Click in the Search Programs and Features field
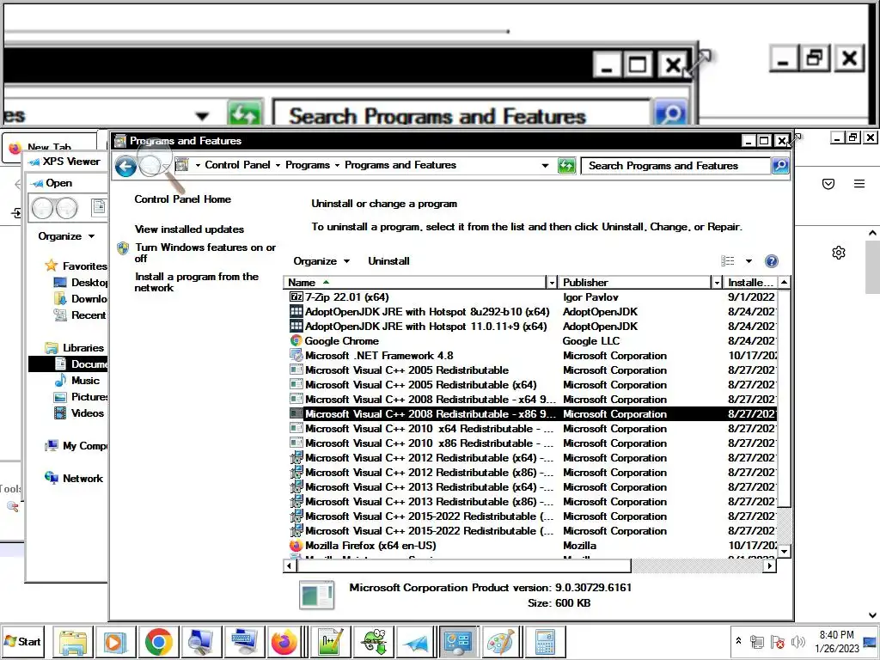 [x=676, y=166]
